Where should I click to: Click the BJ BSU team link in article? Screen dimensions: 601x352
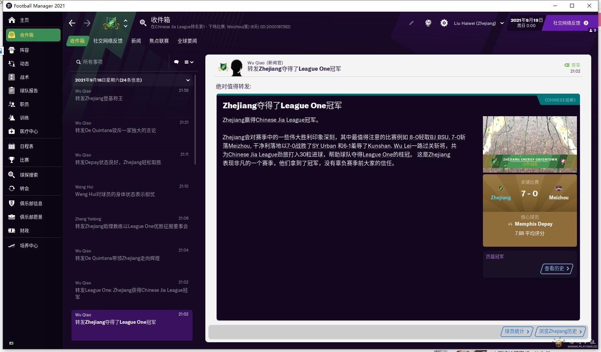click(x=439, y=137)
